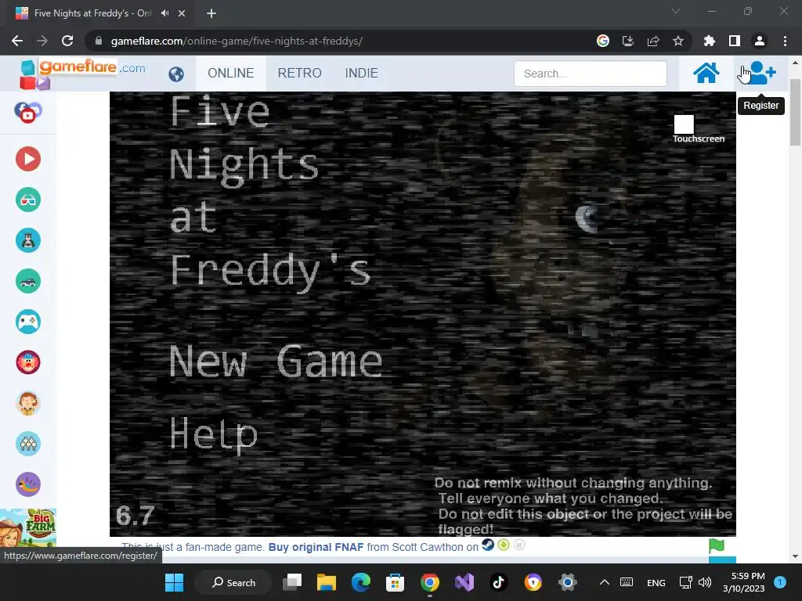
Task: Open File Explorer from taskbar
Action: point(327,582)
